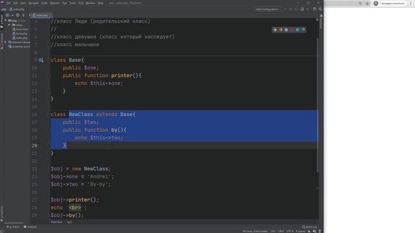Open the Help menu
The image size is (415, 233).
tap(101, 3)
